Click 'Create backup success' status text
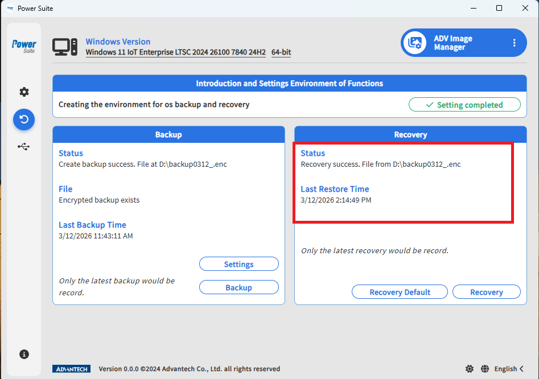539x379 pixels. 143,164
